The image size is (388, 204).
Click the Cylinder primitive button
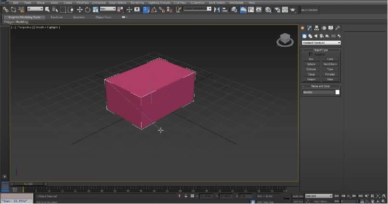[x=311, y=69]
